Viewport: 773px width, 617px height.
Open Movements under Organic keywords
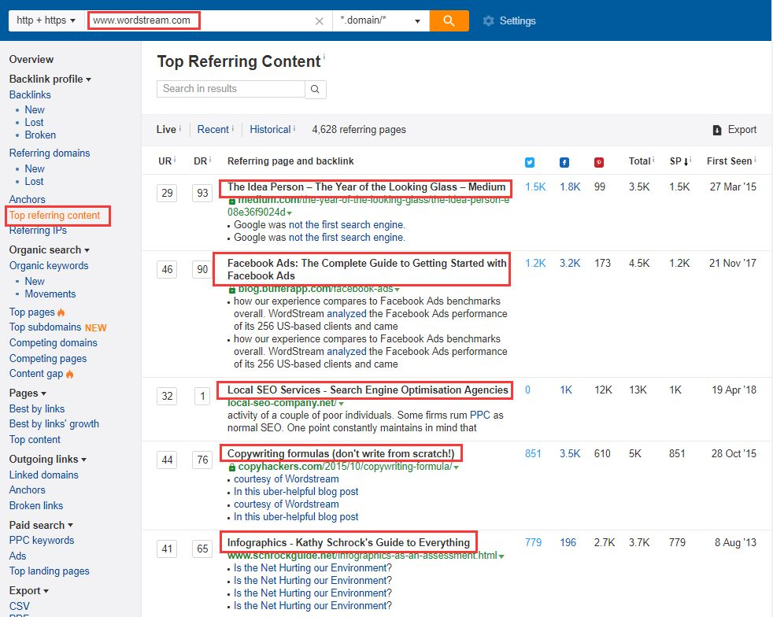(50, 294)
